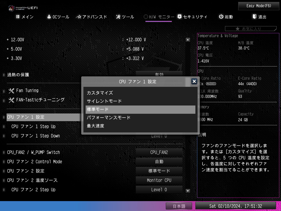Click the +5.088 V reading

135,49
